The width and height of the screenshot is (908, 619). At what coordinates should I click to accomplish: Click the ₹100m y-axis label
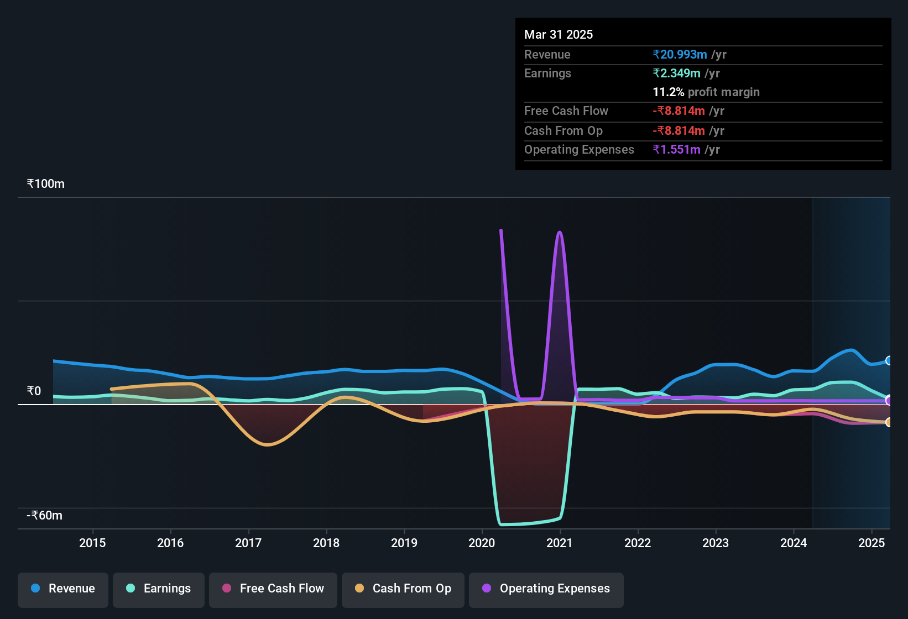[46, 184]
